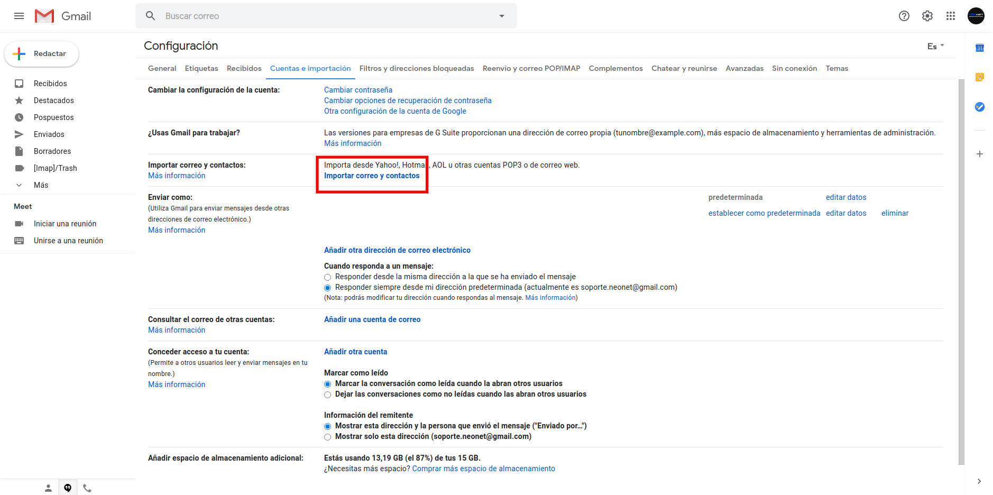Open Google Calendar in side panel

[x=979, y=48]
